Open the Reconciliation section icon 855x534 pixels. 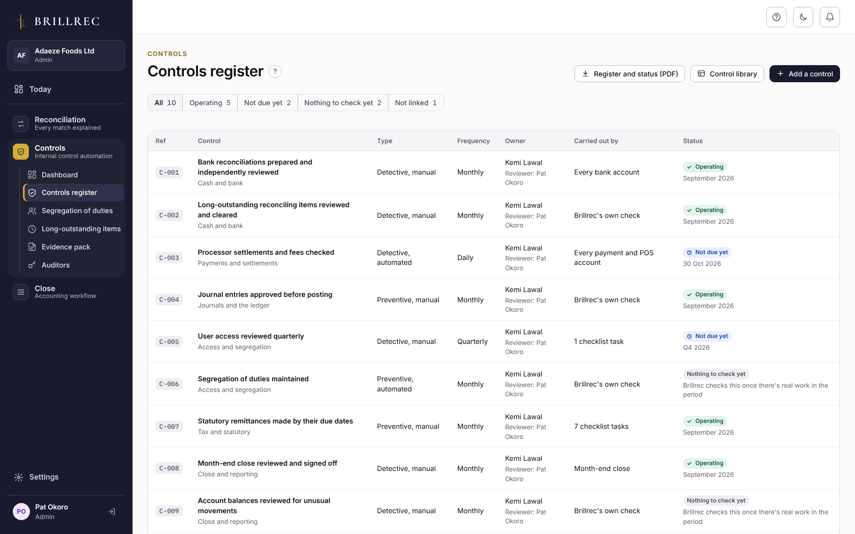21,124
